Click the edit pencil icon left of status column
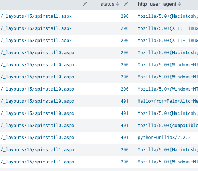 pos(85,4)
